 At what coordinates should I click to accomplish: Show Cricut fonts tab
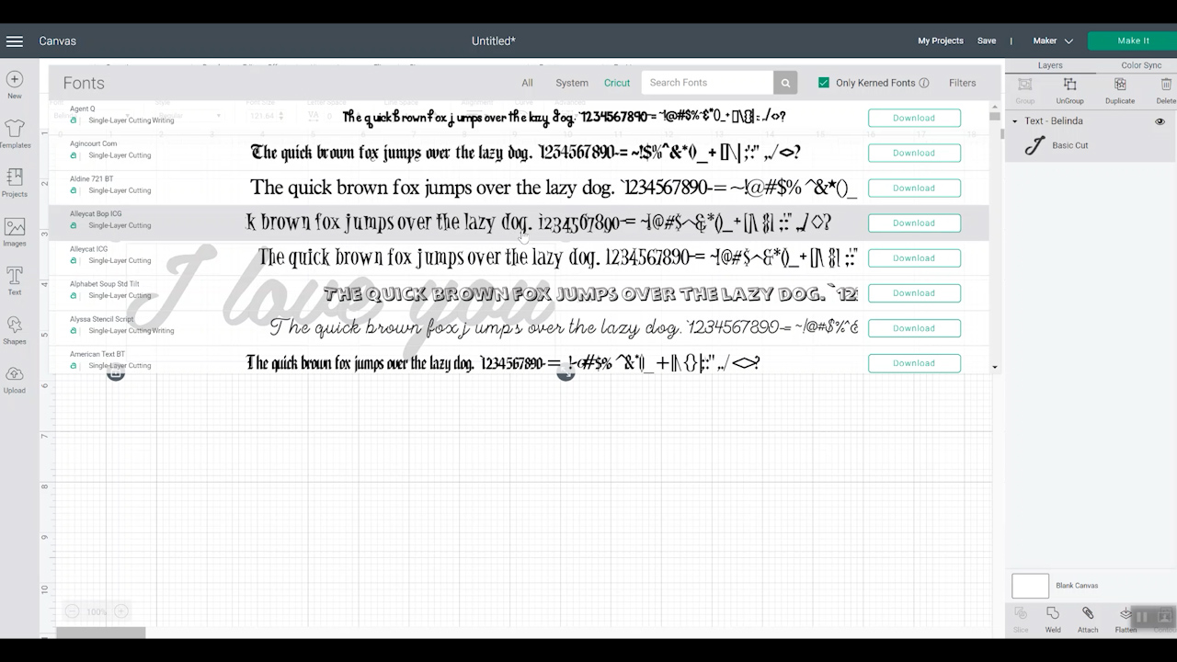617,83
